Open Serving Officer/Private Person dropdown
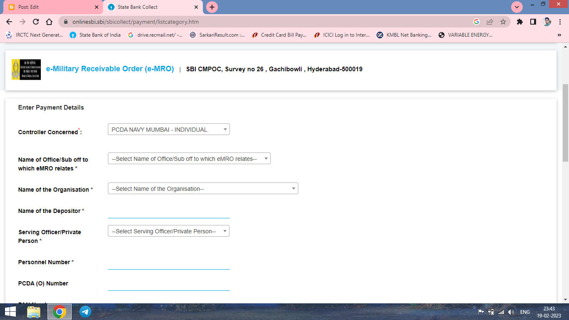Image resolution: width=569 pixels, height=320 pixels. (x=169, y=231)
